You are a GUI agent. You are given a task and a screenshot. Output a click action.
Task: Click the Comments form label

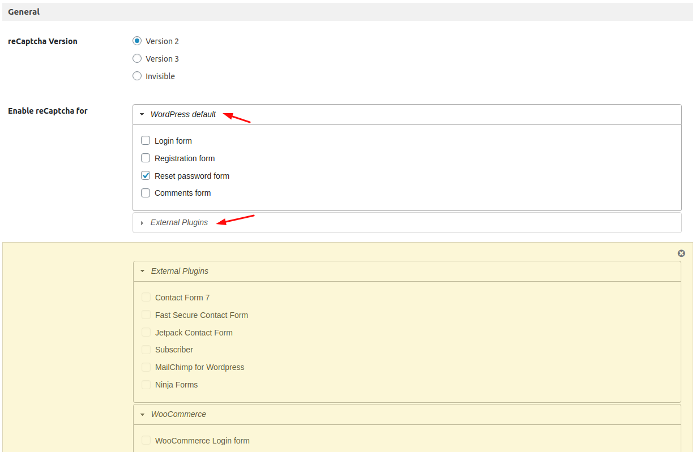(x=182, y=193)
